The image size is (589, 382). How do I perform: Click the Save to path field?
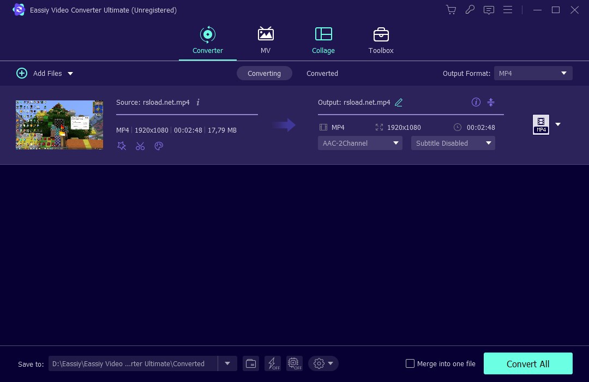tap(133, 363)
